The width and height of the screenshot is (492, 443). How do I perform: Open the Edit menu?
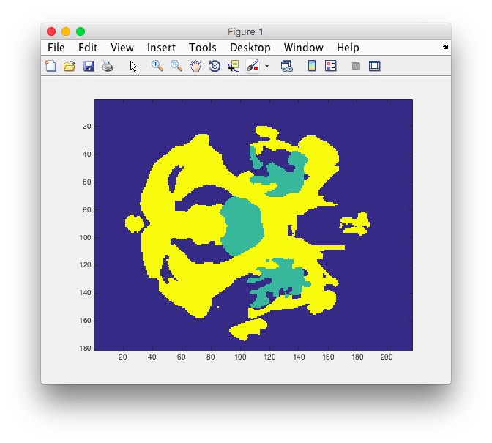click(x=88, y=48)
